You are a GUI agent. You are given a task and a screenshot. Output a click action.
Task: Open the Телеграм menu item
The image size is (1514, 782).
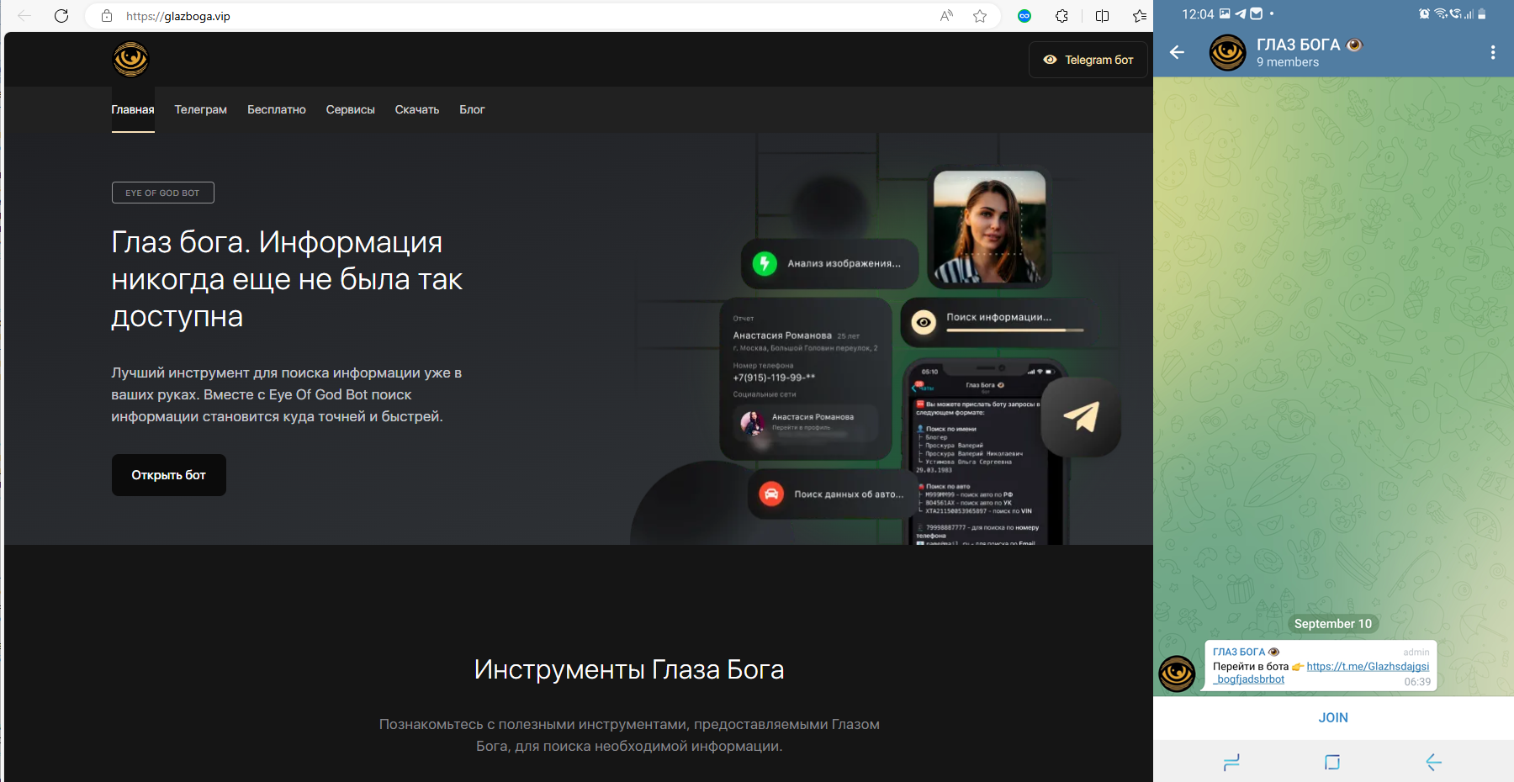(x=201, y=109)
